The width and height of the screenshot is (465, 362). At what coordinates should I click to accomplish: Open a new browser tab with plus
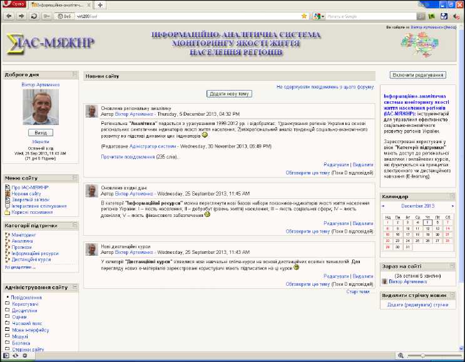(101, 4)
